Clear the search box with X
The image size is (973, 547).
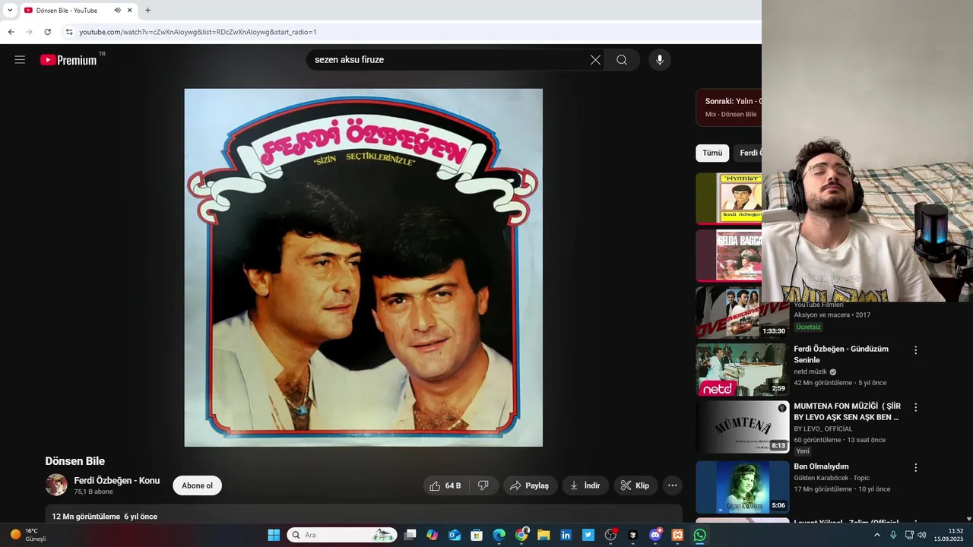pyautogui.click(x=595, y=60)
